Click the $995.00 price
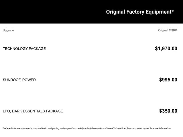Viewport: 183px width, 137px height. (168, 80)
